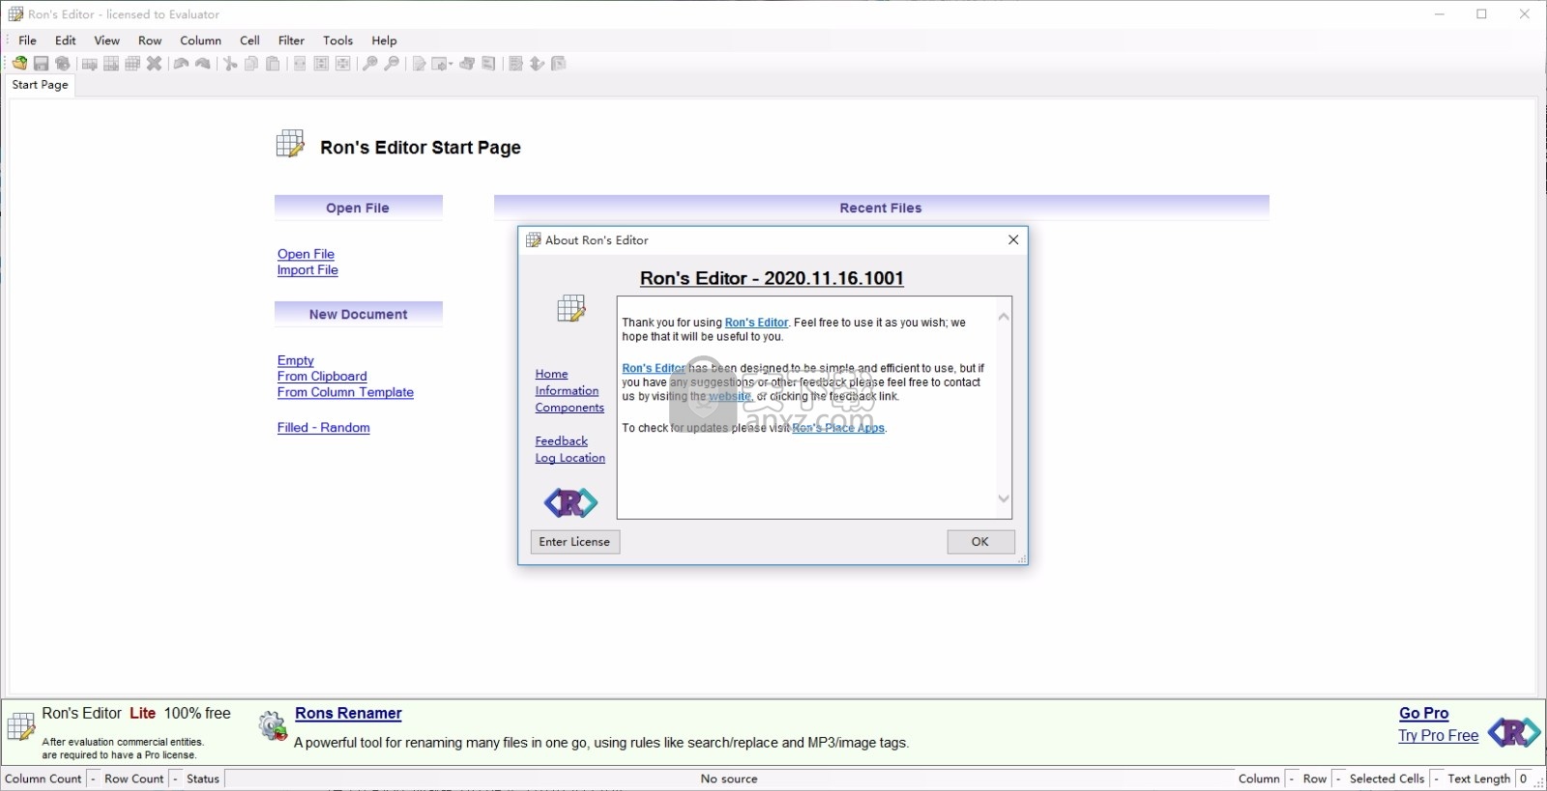1547x791 pixels.
Task: Click the Ron's Editor logo in About dialog
Action: pyautogui.click(x=570, y=502)
